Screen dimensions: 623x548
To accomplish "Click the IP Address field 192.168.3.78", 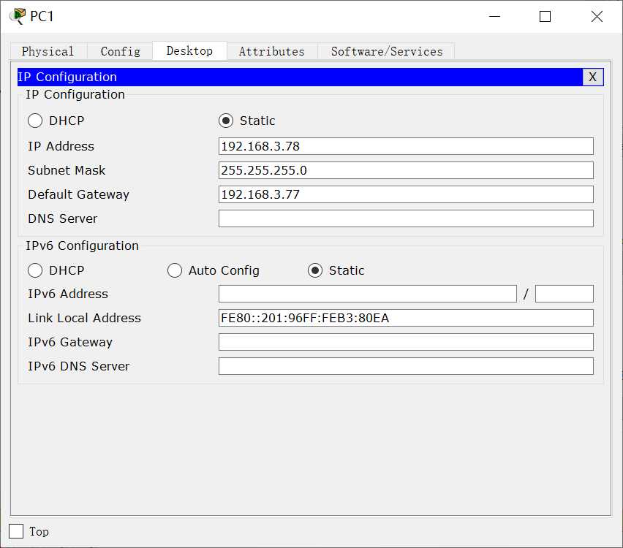I will (x=406, y=146).
